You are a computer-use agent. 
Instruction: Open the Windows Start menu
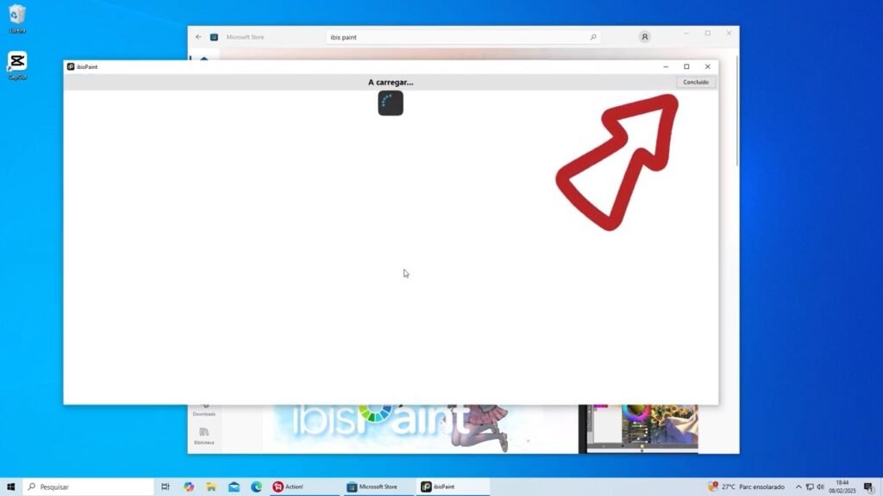tap(10, 487)
